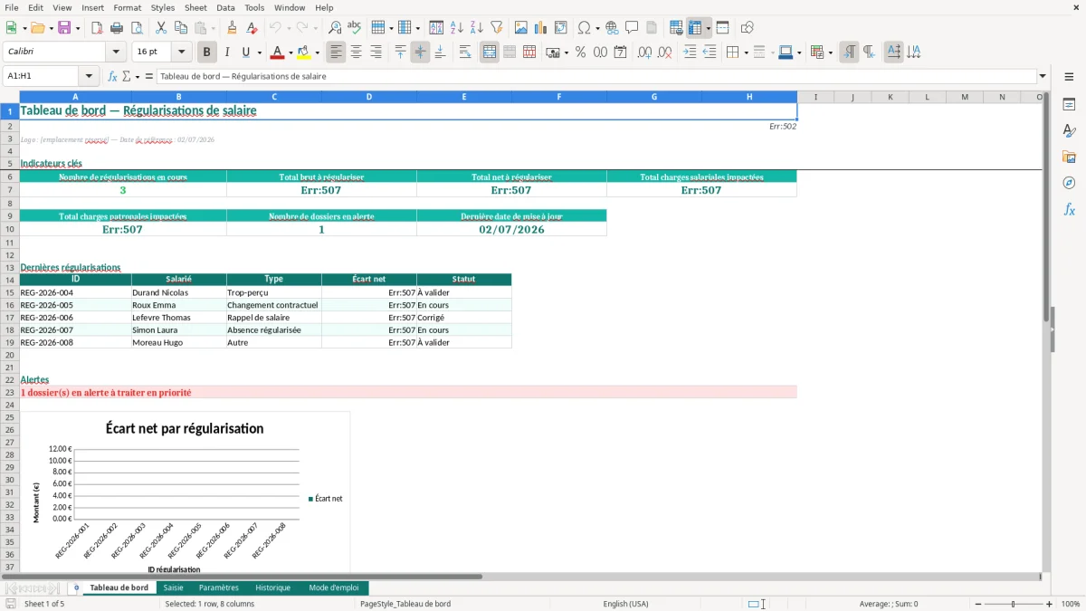Toggle Center Horizontally alignment
The width and height of the screenshot is (1086, 611).
(x=356, y=53)
